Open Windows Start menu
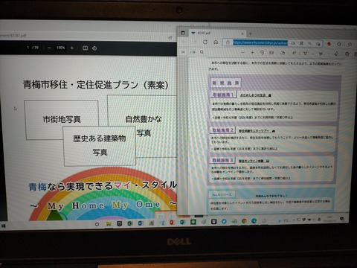Screen dimensions: 357x268 click(4, 226)
